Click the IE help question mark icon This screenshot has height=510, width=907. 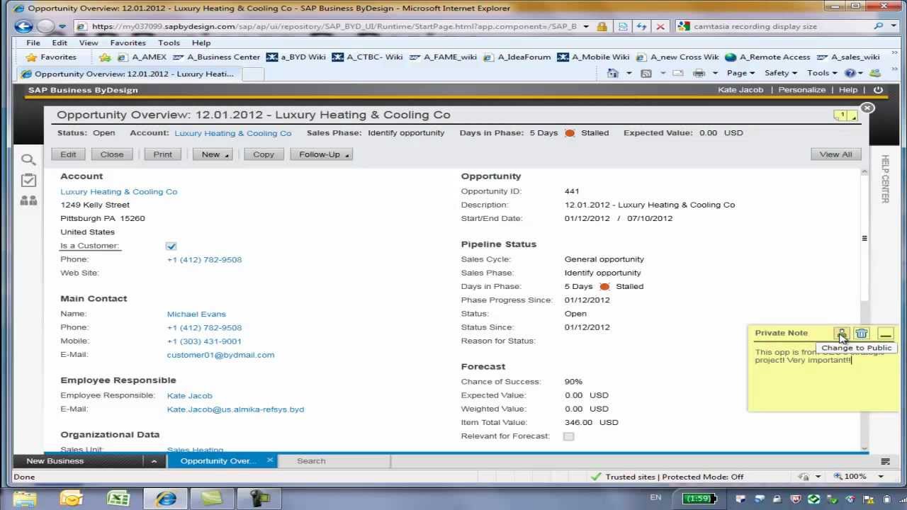pyautogui.click(x=850, y=73)
